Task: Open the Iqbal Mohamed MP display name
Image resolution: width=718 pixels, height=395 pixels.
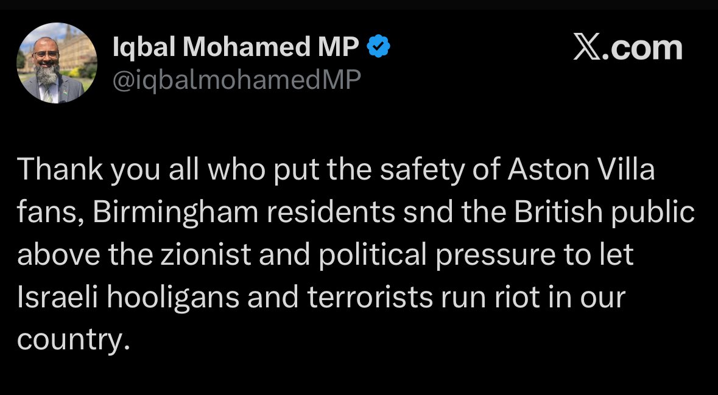Action: [236, 47]
